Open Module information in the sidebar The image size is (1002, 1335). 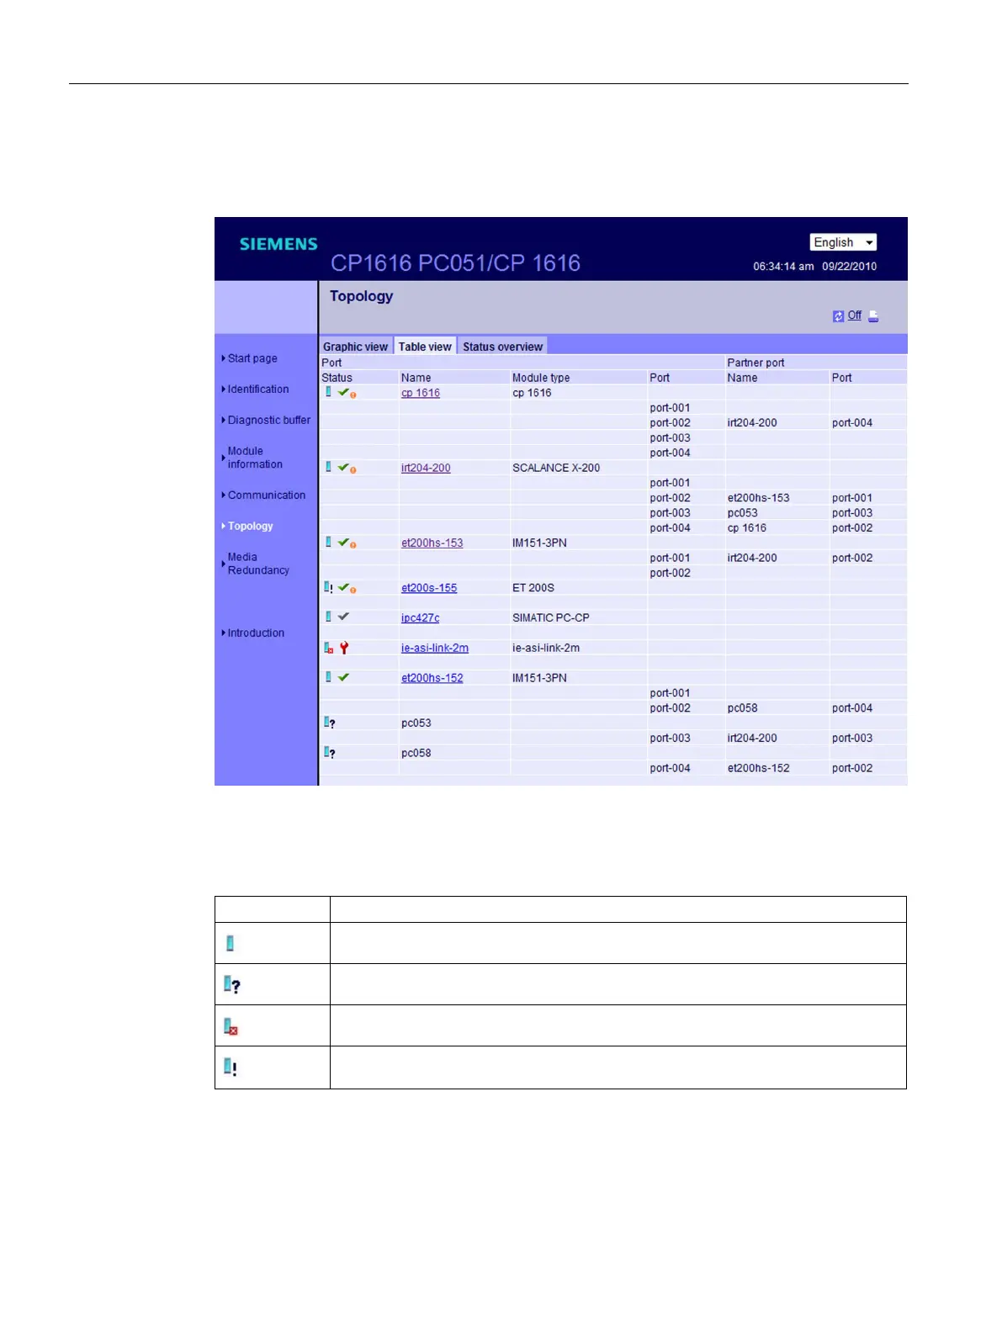pos(254,458)
